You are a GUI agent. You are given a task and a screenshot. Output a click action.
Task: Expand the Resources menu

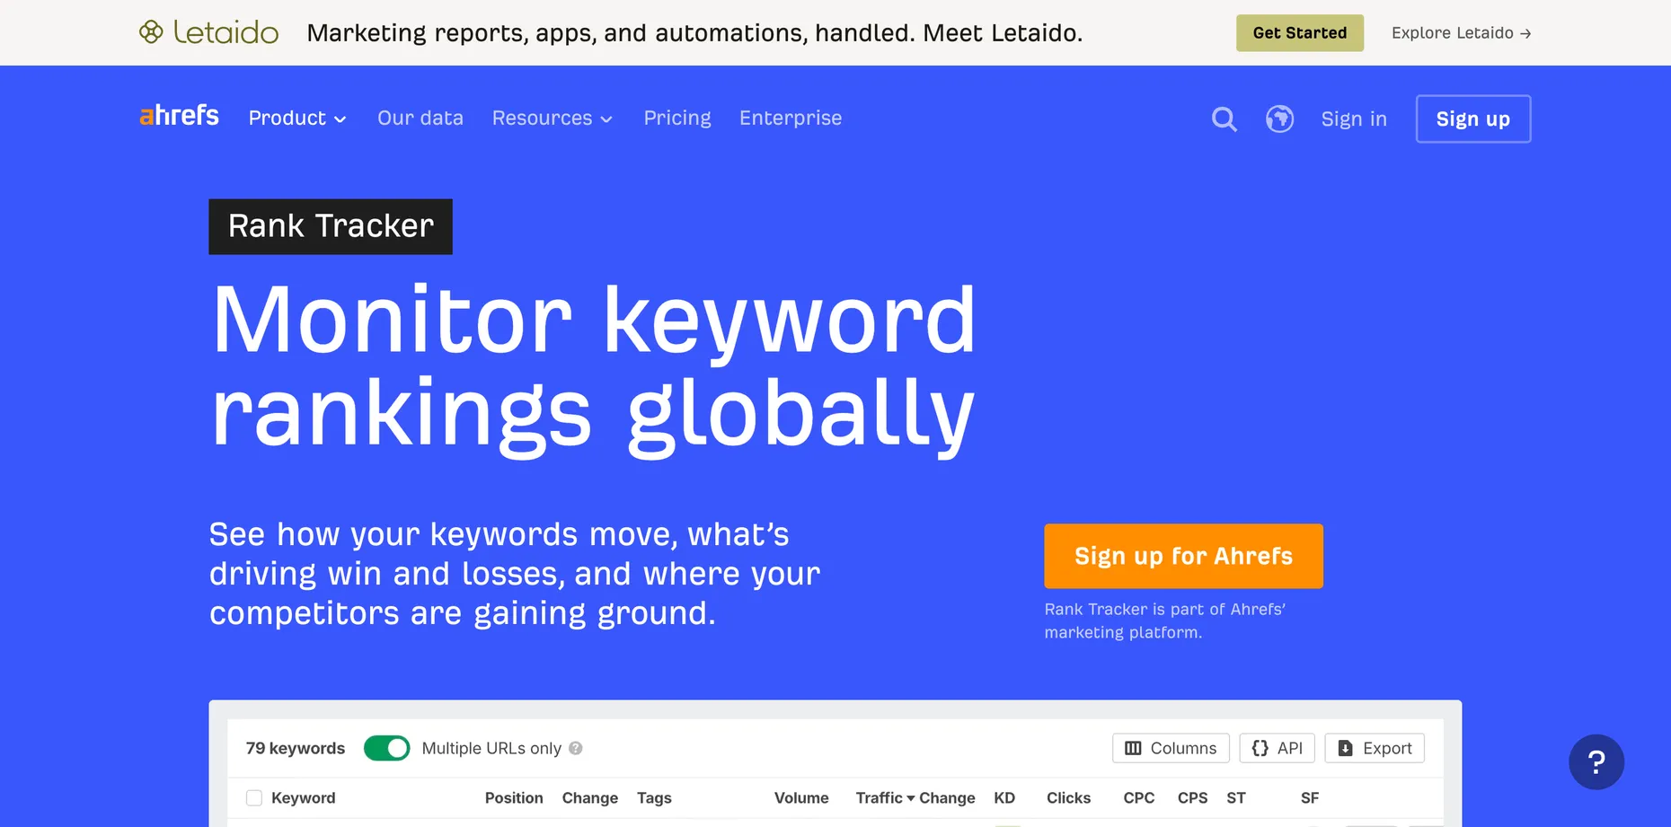tap(553, 119)
